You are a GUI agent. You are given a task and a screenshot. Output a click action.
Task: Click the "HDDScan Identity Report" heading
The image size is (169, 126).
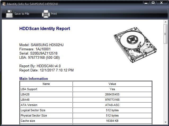click(x=45, y=28)
